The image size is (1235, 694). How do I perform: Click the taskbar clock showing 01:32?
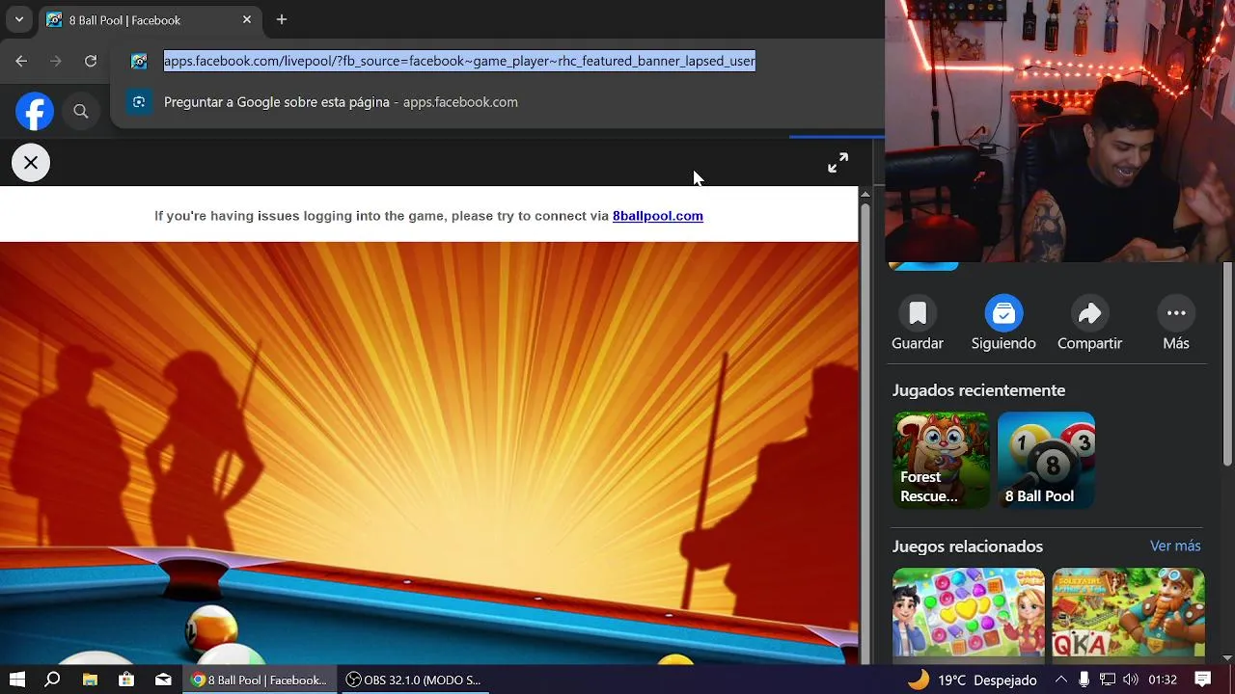pyautogui.click(x=1163, y=680)
